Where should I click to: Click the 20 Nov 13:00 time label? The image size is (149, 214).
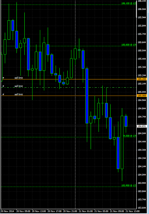click(39, 211)
